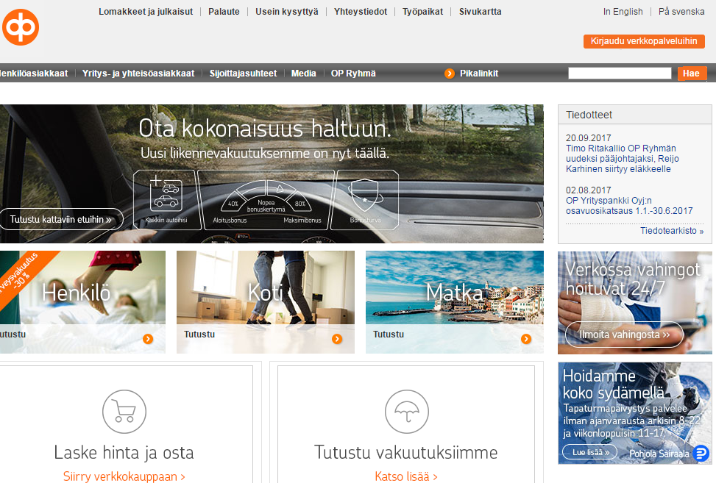The height and width of the screenshot is (483, 716).
Task: Click Kirjaudu verkkopalveluihin button
Action: (x=644, y=41)
